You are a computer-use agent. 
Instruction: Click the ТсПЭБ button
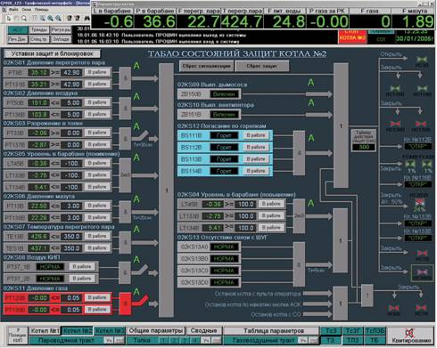[x=375, y=330]
